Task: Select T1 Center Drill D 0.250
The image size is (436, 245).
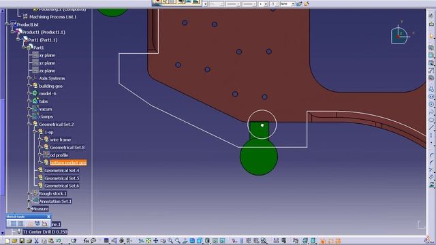Action: (45, 231)
